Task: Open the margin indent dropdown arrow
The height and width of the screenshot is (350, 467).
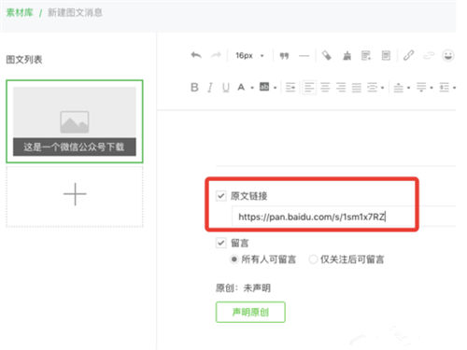Action: click(x=383, y=88)
